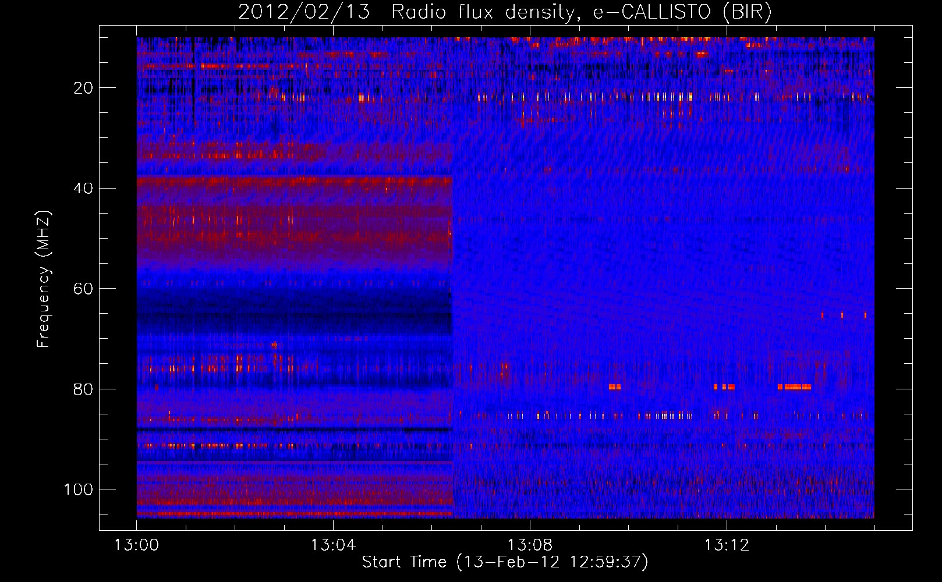942x582 pixels.
Task: Click the "60" frequency tick label
Action: [83, 289]
